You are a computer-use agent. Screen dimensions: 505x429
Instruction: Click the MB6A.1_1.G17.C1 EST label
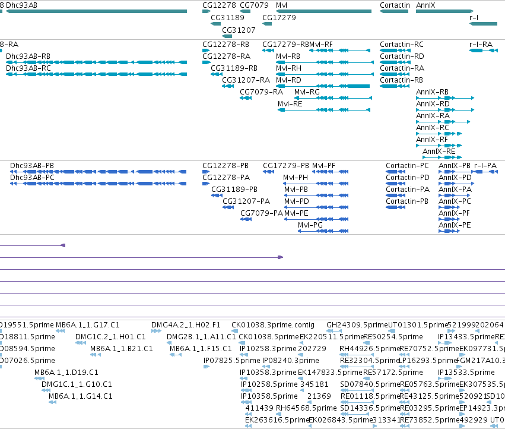[x=88, y=325]
